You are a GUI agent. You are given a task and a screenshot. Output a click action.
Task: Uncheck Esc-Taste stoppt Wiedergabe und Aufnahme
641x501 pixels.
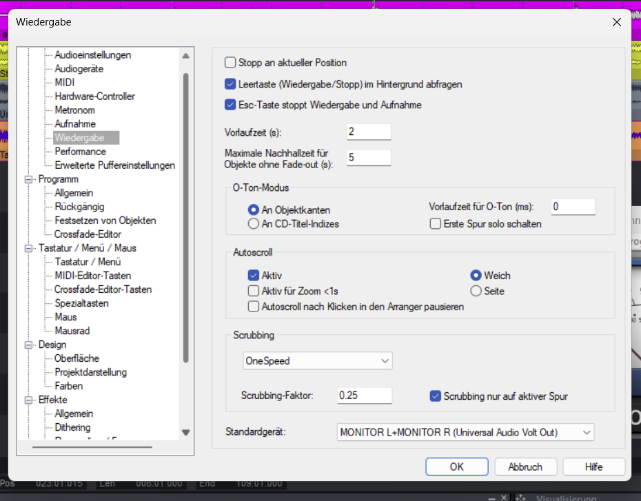pos(230,105)
